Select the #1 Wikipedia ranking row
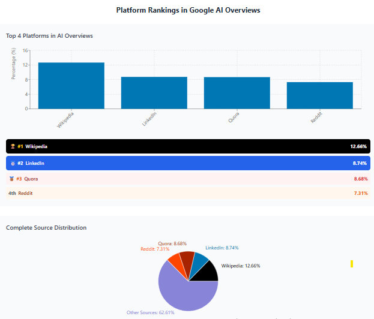The height and width of the screenshot is (319, 374). 188,146
